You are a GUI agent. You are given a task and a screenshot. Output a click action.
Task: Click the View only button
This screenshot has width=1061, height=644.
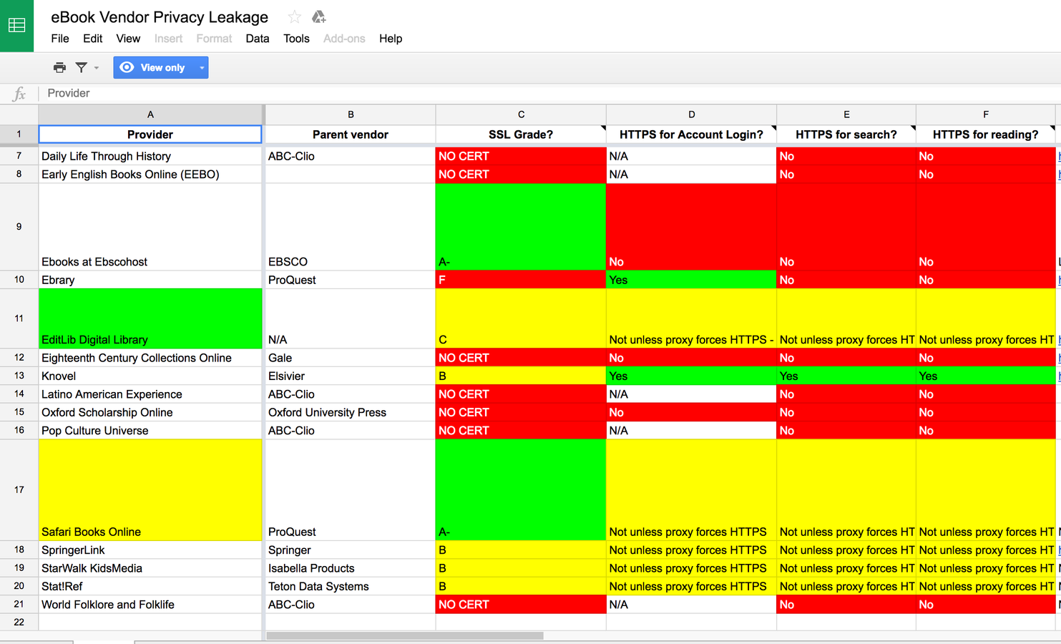click(154, 67)
